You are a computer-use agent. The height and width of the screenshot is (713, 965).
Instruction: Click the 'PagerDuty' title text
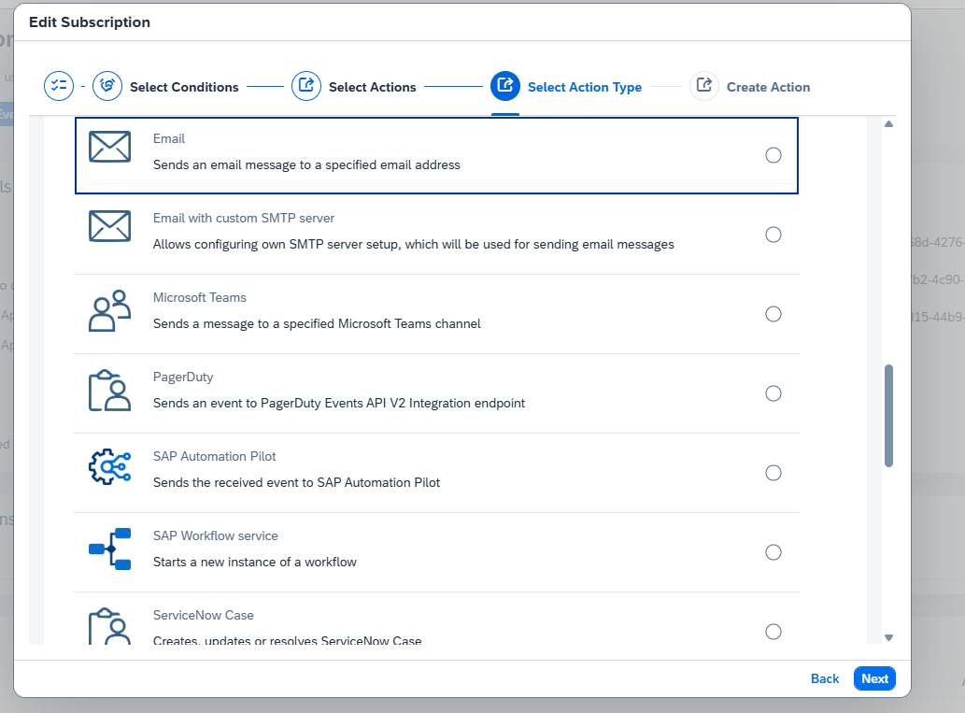183,377
